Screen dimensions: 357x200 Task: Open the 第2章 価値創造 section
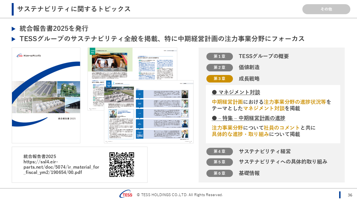(x=219, y=67)
